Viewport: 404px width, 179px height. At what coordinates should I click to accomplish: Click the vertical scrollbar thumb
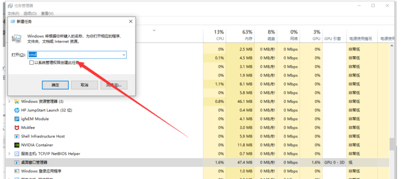coord(392,144)
